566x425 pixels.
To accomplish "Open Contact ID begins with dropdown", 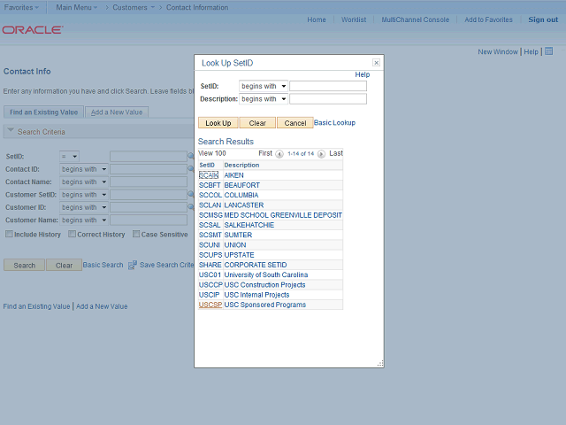I will tap(84, 169).
